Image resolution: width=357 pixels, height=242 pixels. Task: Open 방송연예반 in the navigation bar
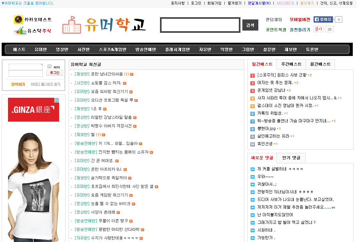tap(146, 50)
